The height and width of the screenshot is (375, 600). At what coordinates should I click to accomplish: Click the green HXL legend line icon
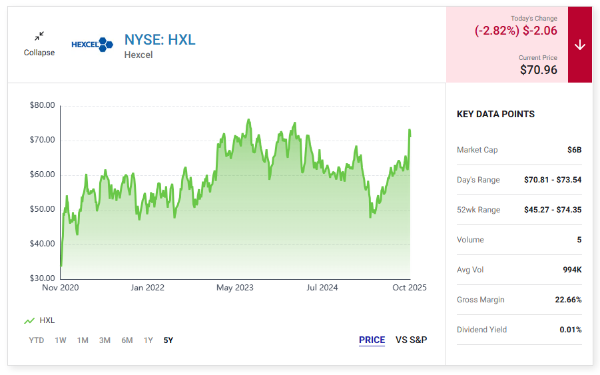click(29, 320)
